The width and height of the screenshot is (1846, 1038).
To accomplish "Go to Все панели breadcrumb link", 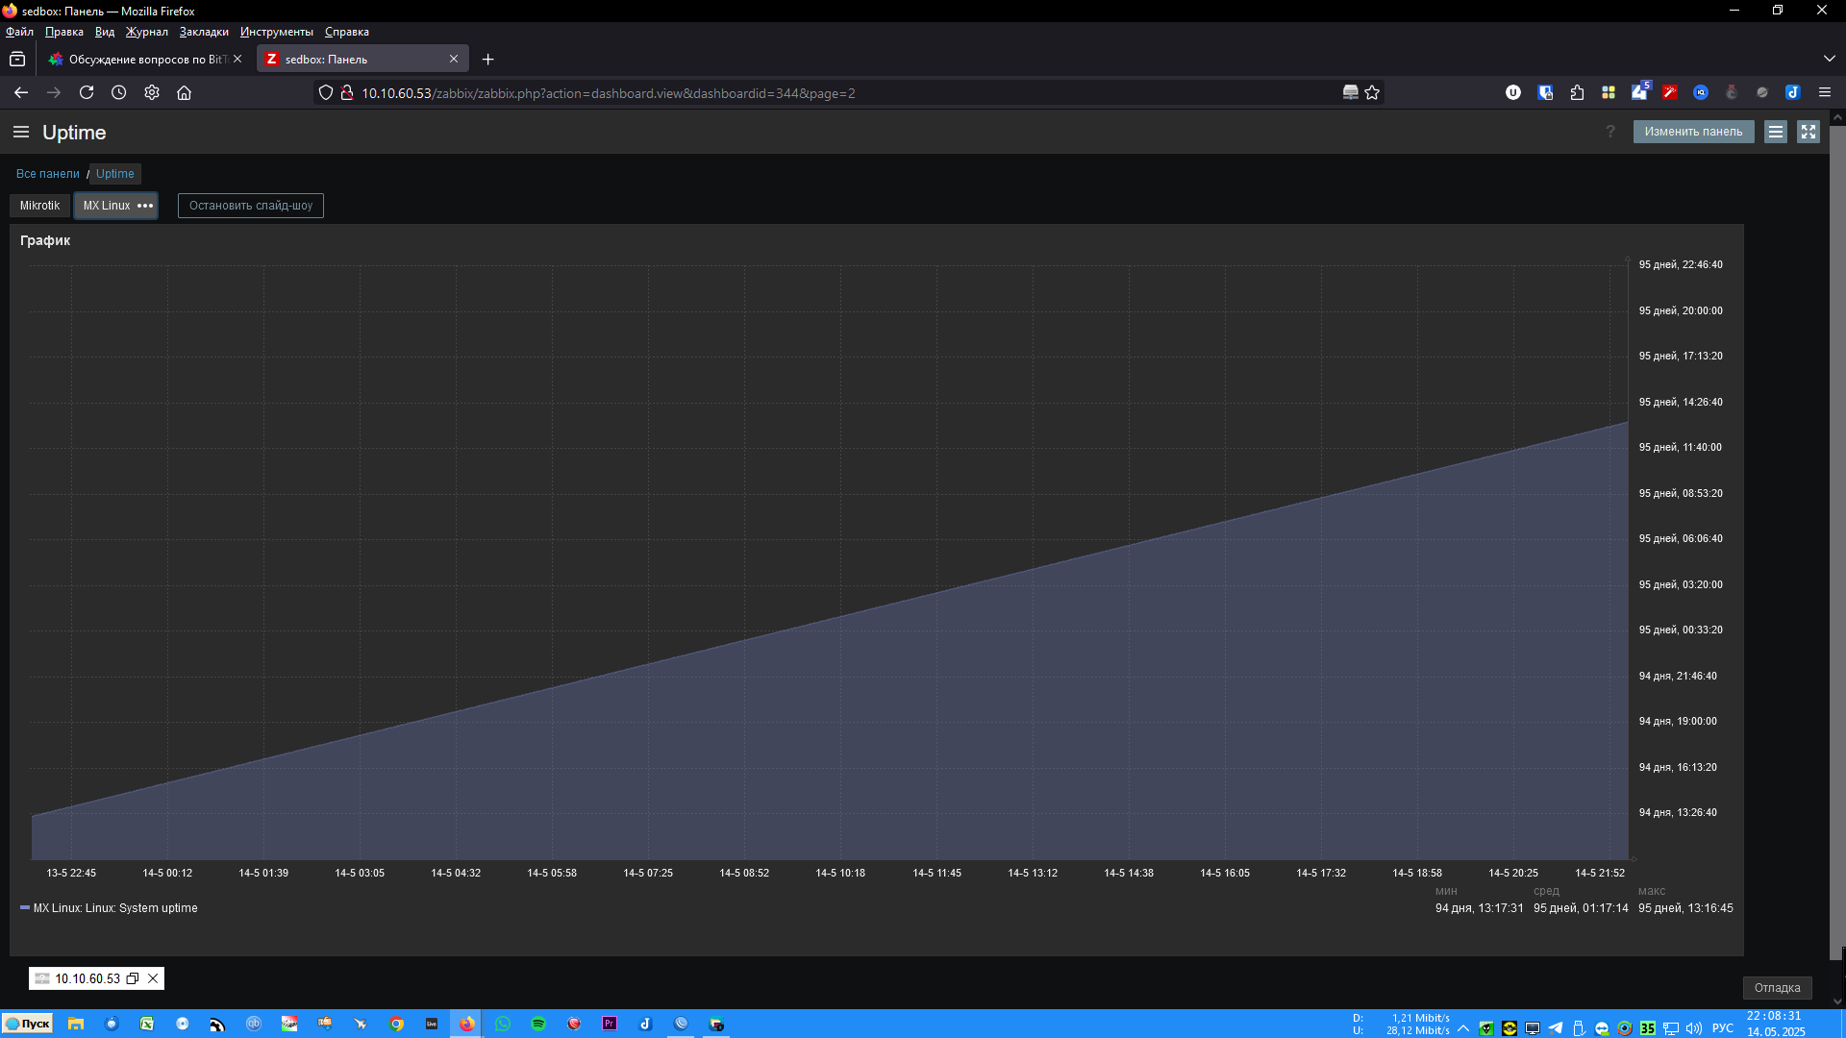I will [48, 174].
